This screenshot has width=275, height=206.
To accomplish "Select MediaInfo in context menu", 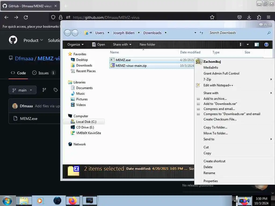I will (235, 68).
